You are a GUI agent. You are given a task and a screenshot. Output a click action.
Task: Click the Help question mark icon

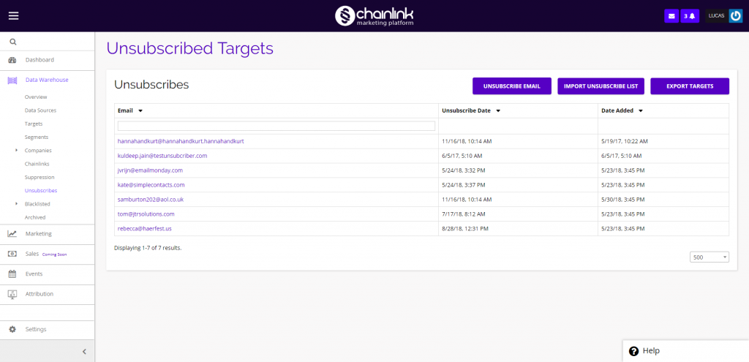[634, 351]
